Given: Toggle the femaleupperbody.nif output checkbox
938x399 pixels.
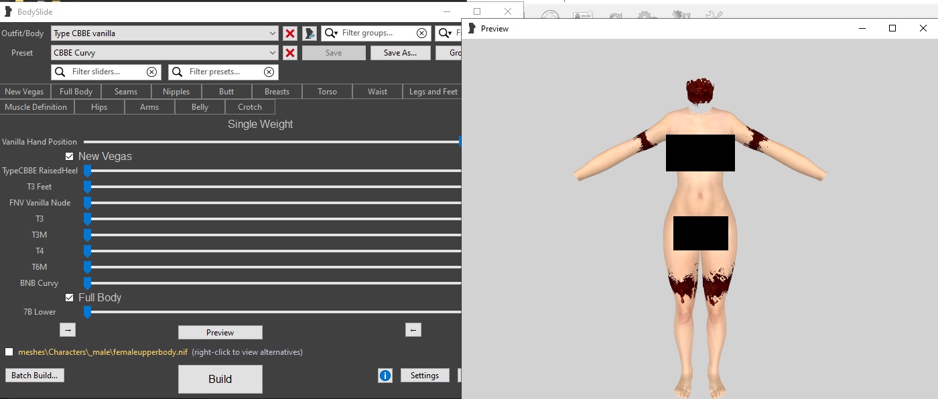Looking at the screenshot, I should (x=9, y=351).
